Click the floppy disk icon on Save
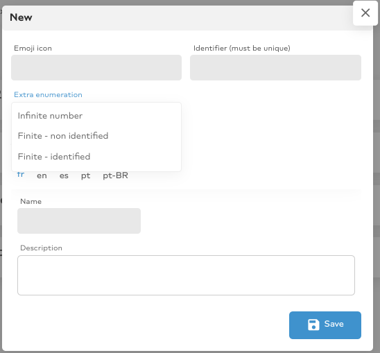 [x=313, y=325]
